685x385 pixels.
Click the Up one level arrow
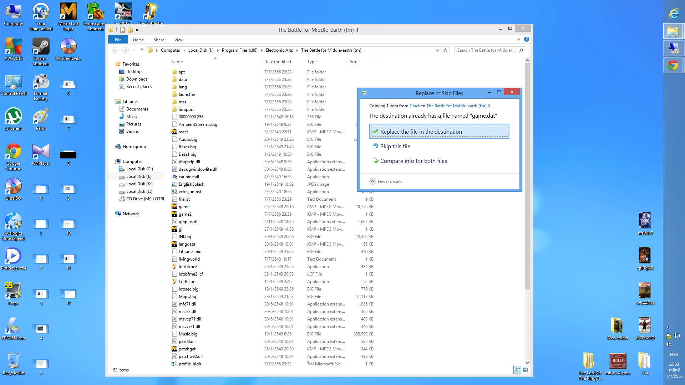tap(142, 50)
